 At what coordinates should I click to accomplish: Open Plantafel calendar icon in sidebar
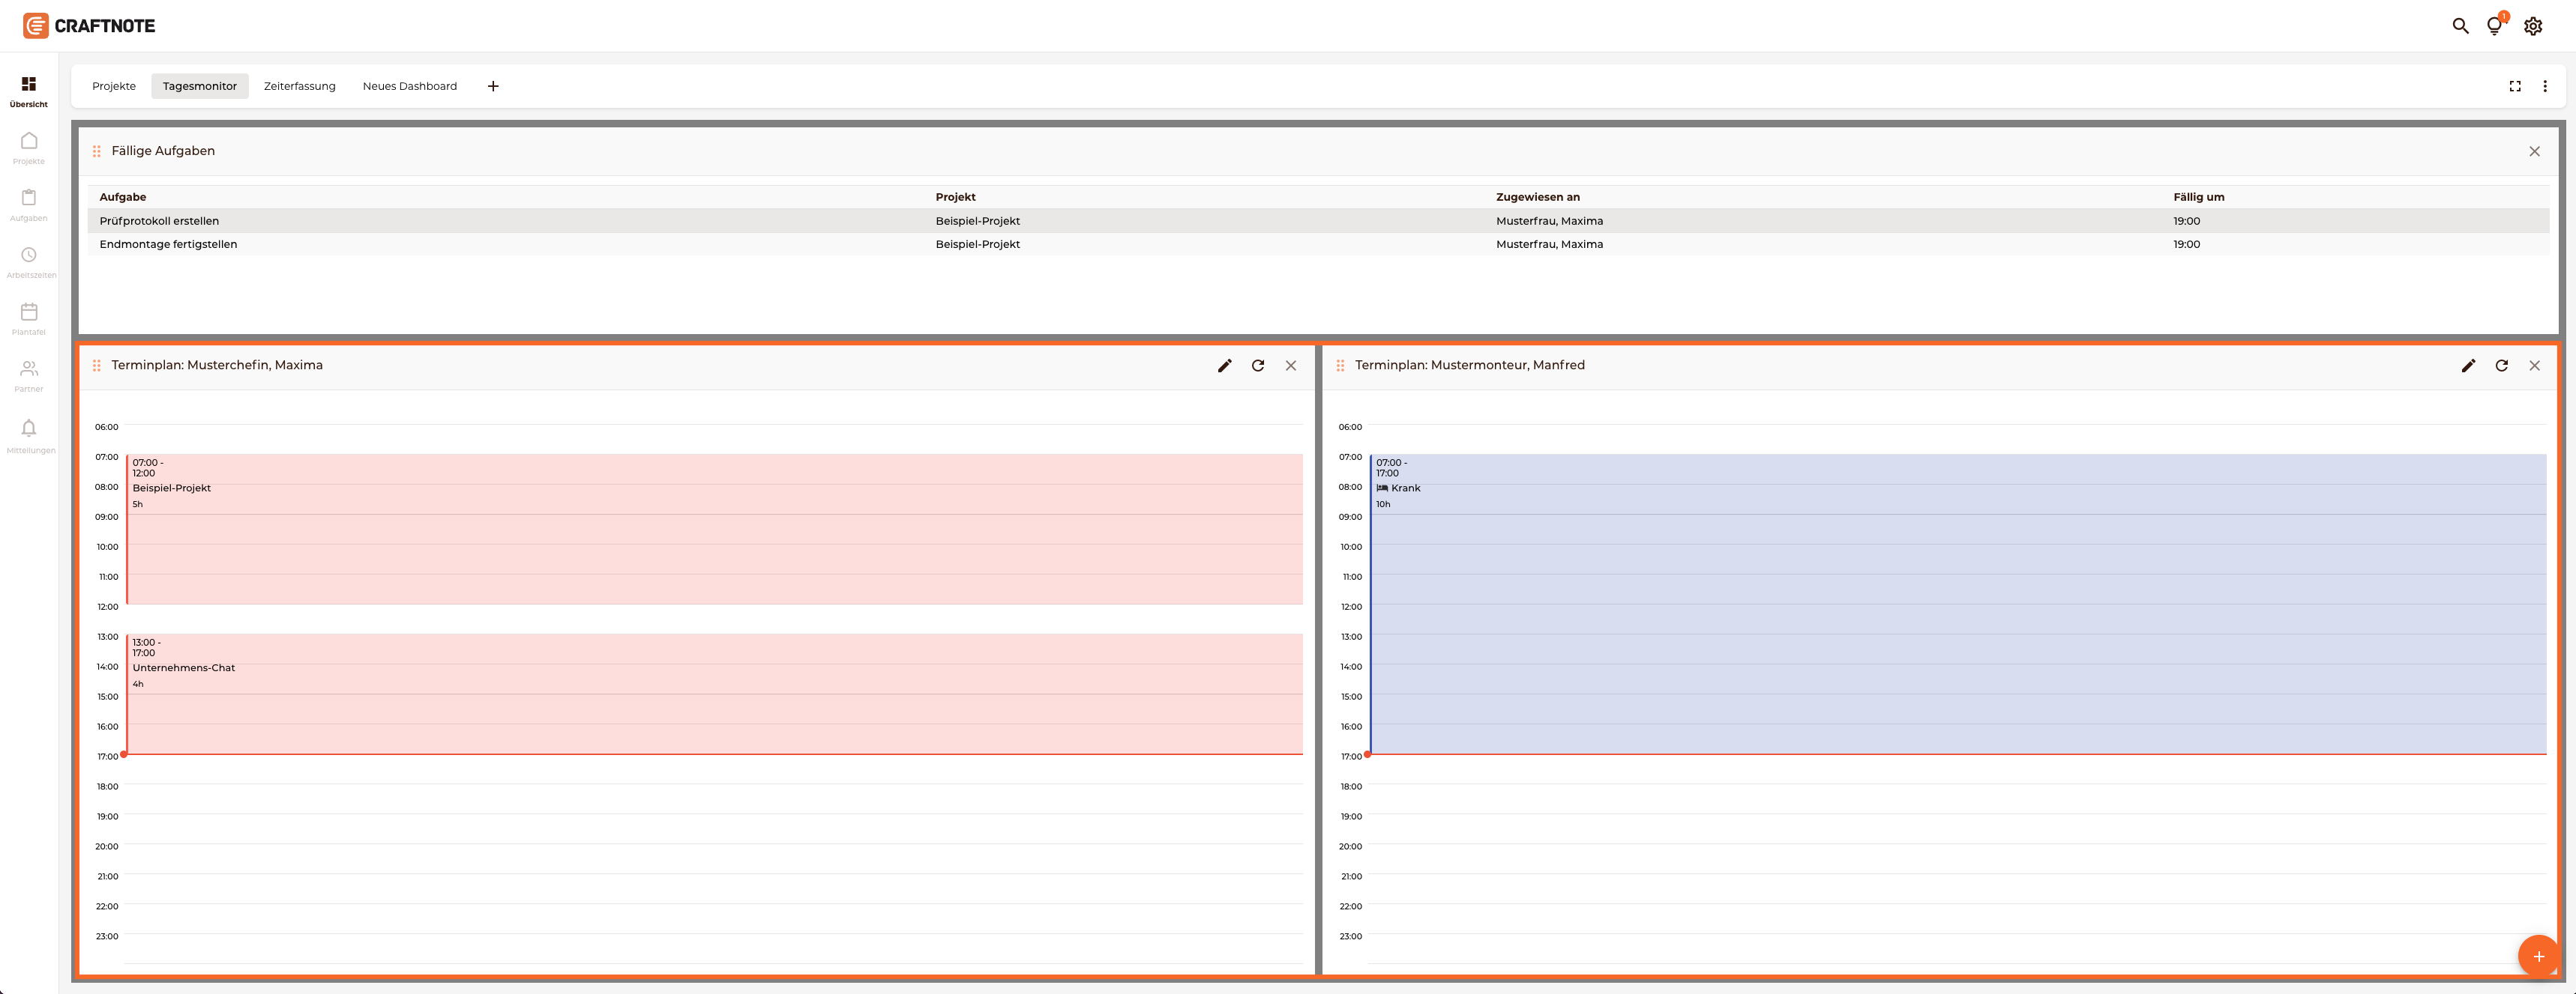point(29,312)
